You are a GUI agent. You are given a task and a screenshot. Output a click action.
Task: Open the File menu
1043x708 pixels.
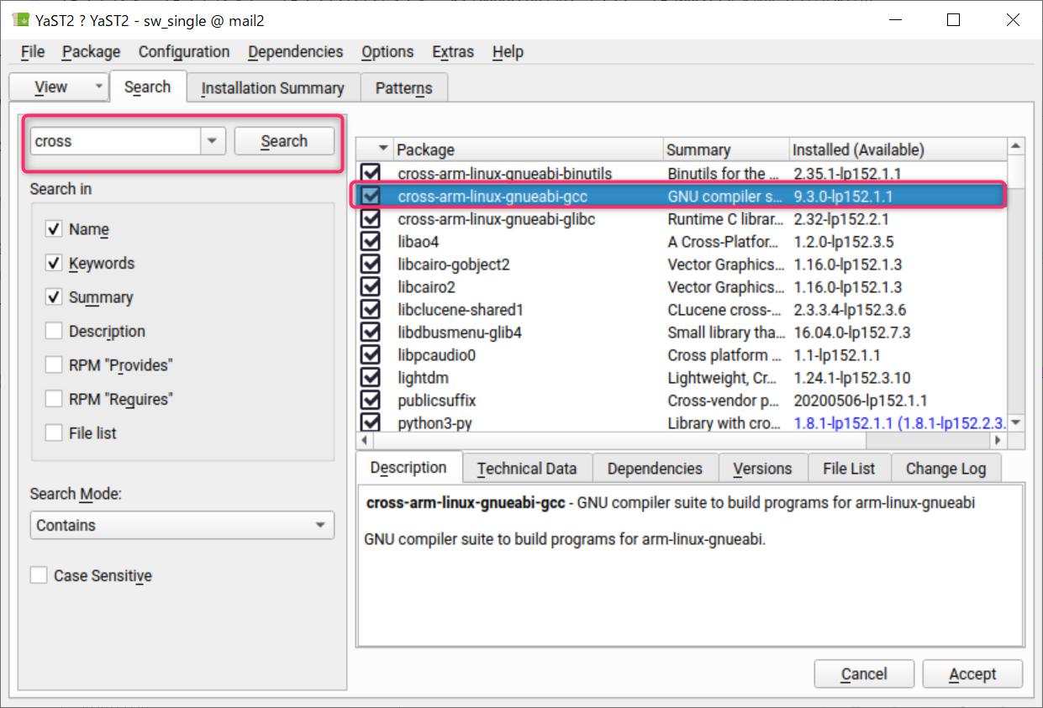(32, 52)
